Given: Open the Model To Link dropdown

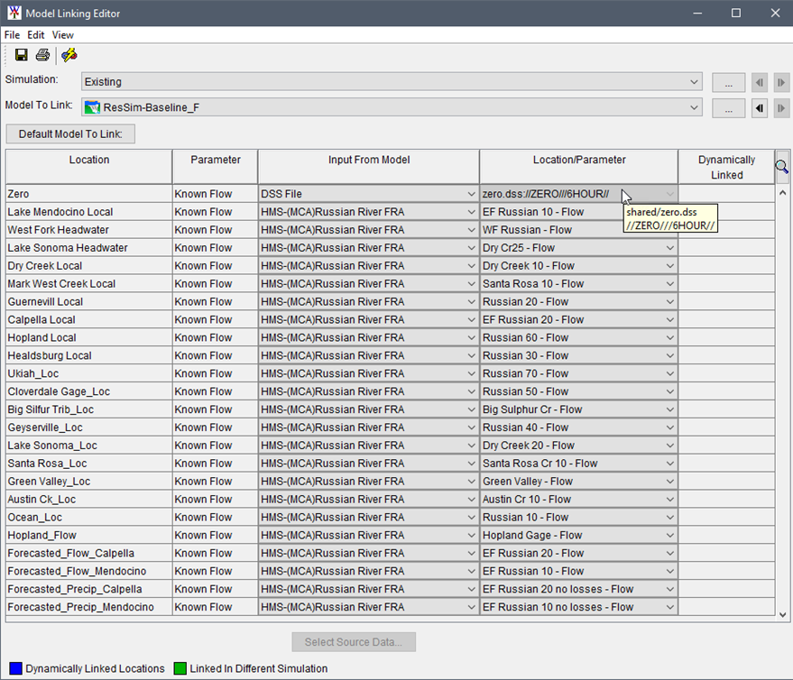Looking at the screenshot, I should (696, 106).
